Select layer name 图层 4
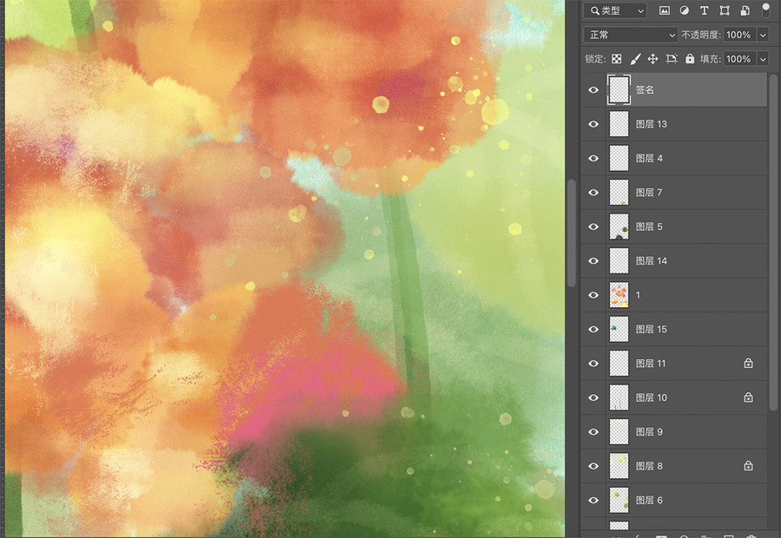The image size is (781, 538). [649, 159]
